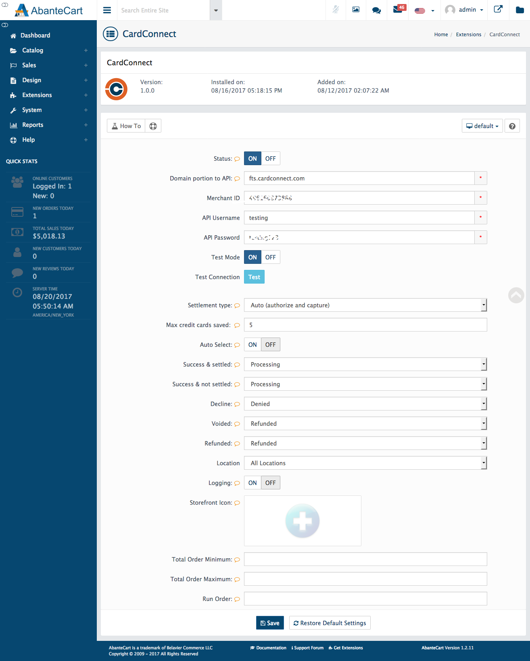Open the Voided status dropdown

(x=365, y=424)
